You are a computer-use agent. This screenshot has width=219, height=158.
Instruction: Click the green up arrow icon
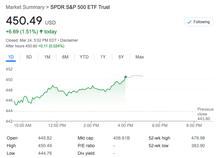point(41,31)
